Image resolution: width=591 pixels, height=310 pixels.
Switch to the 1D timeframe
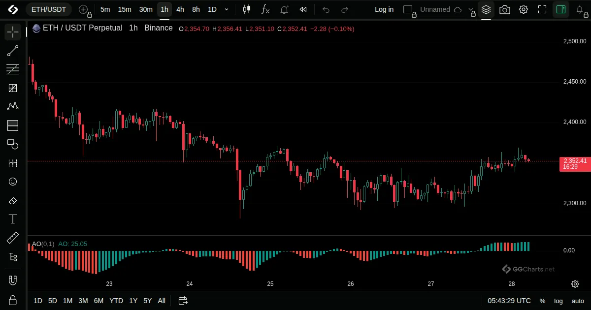(212, 9)
